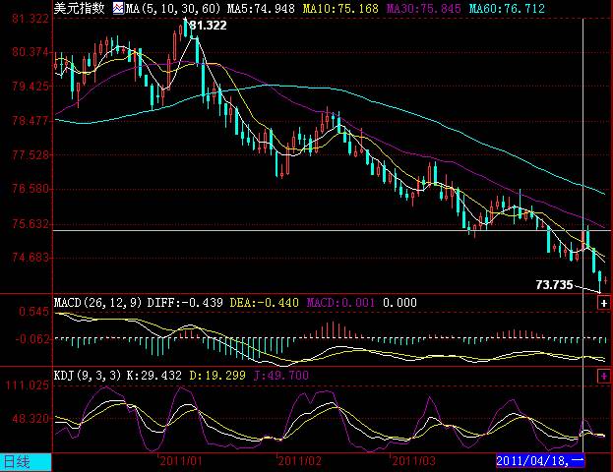Screen dimensions: 613x472
Task: Click the 73.735 low price label
Action: point(554,284)
